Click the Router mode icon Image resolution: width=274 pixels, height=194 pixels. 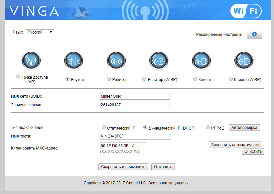click(x=73, y=61)
